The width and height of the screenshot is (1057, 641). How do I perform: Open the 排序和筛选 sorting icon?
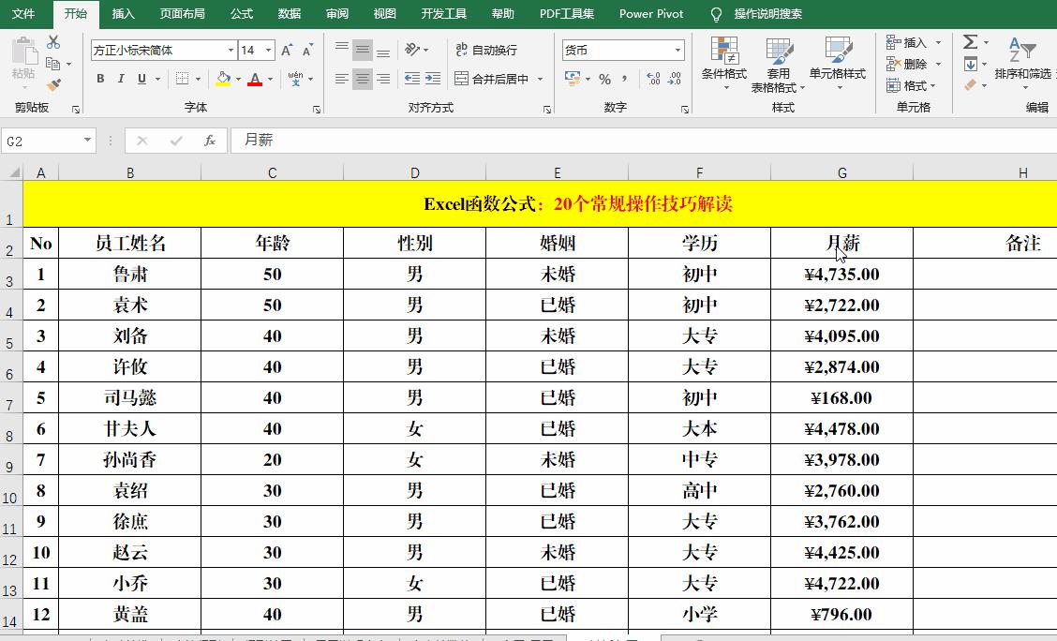coord(1021,52)
